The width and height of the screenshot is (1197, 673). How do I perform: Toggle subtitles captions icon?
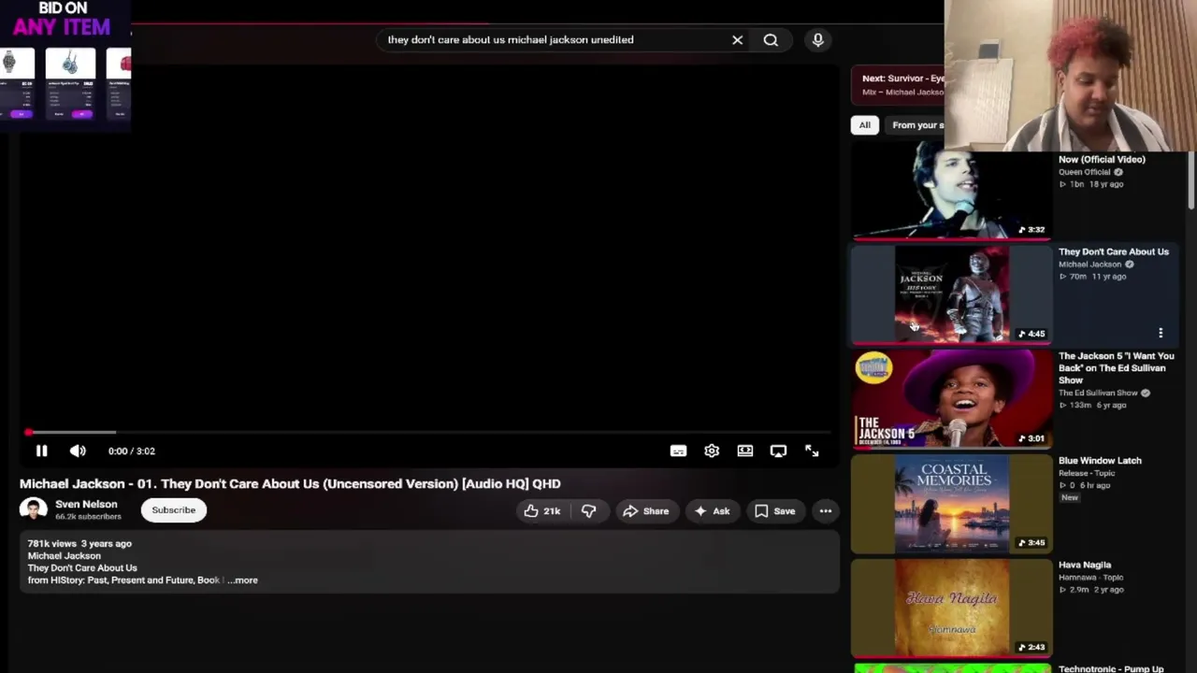(678, 451)
